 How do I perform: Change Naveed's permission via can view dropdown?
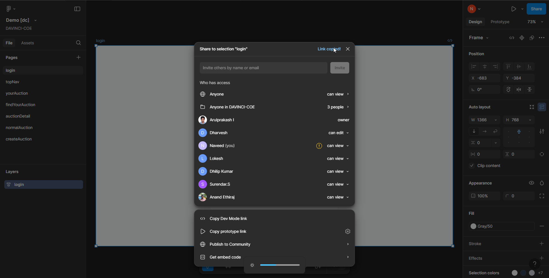coord(338,146)
